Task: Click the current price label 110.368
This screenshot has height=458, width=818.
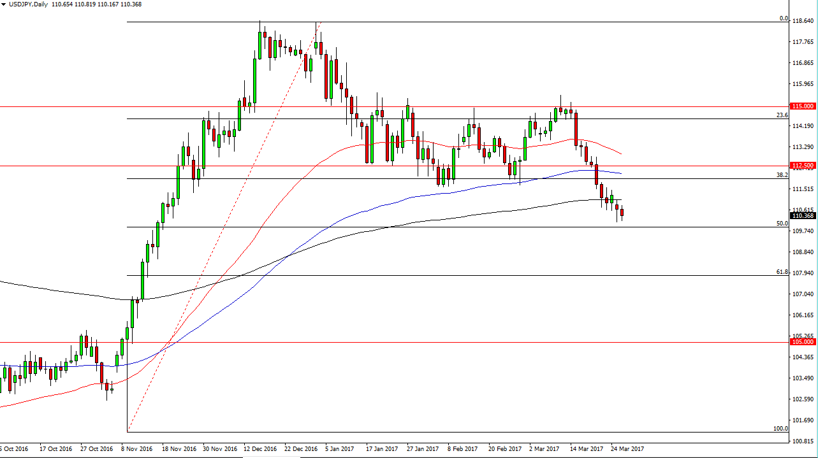Action: pyautogui.click(x=803, y=216)
